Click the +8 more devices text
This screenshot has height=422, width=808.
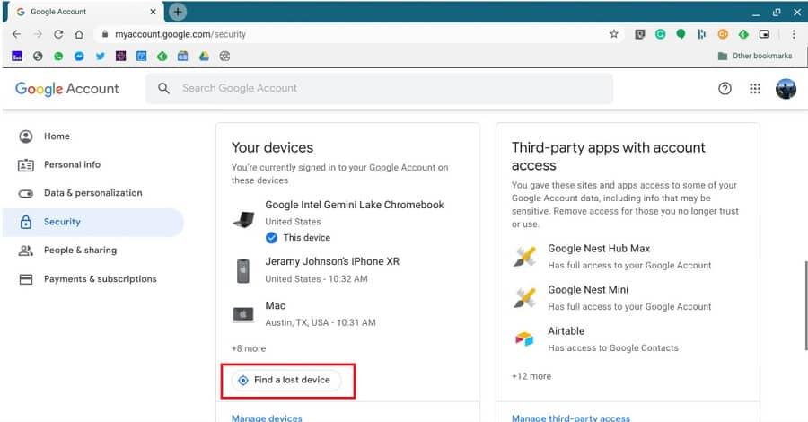(249, 348)
